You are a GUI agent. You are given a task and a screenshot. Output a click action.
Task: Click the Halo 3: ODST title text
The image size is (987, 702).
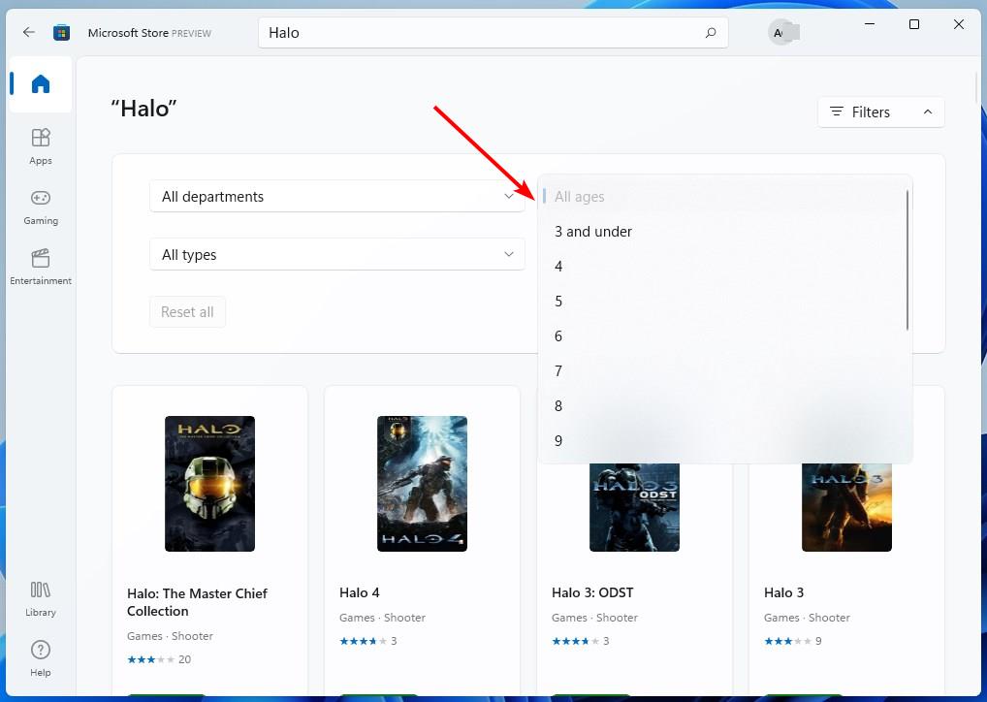(x=592, y=592)
